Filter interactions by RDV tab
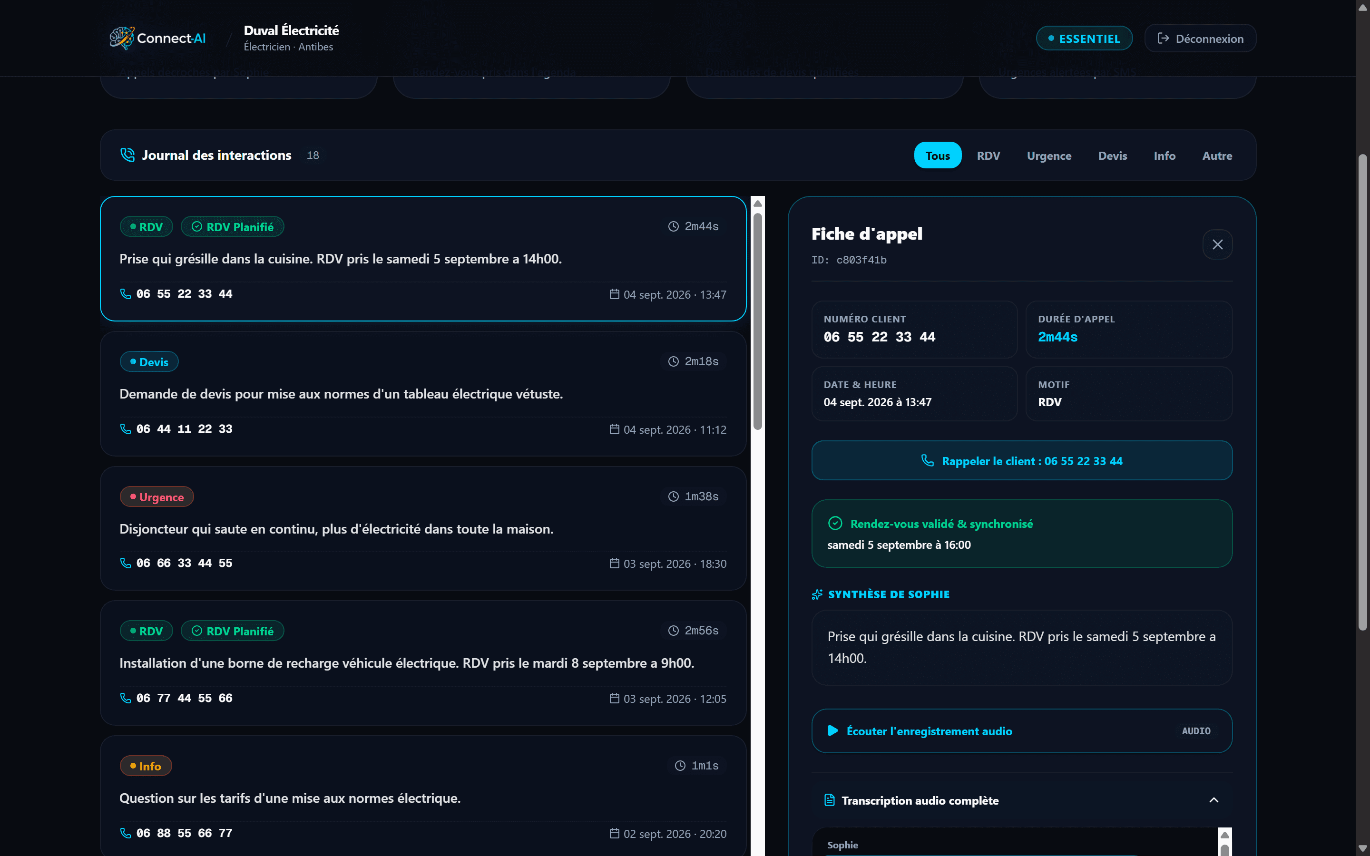This screenshot has height=856, width=1370. [988, 155]
